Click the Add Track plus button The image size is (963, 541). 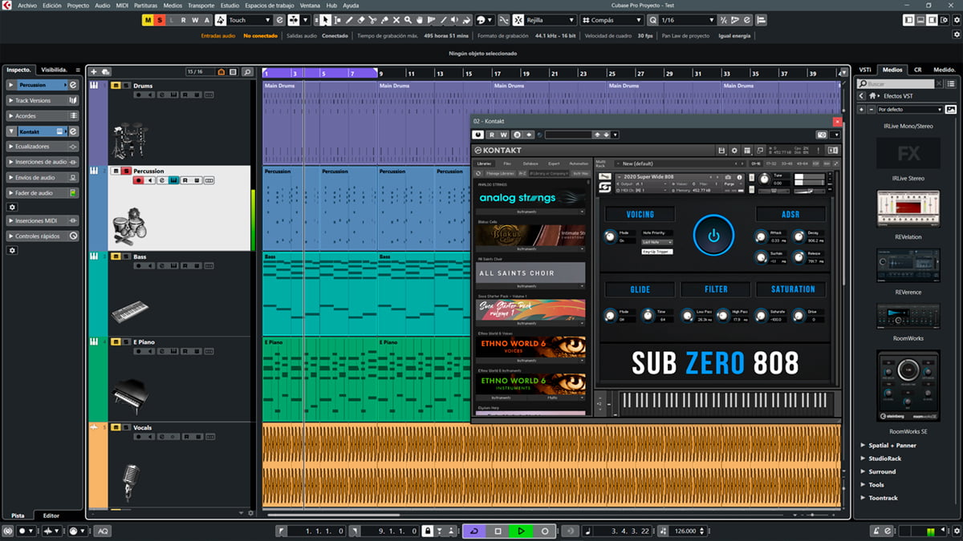[94, 71]
